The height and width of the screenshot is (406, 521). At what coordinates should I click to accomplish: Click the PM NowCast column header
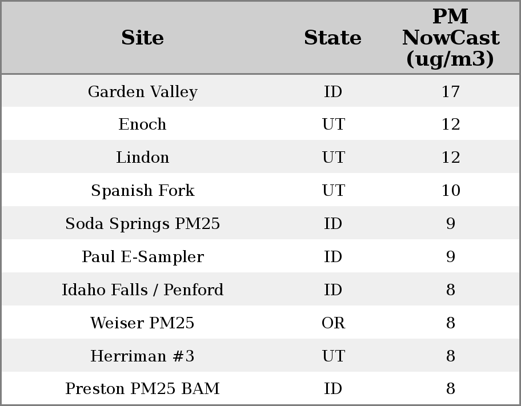[450, 38]
